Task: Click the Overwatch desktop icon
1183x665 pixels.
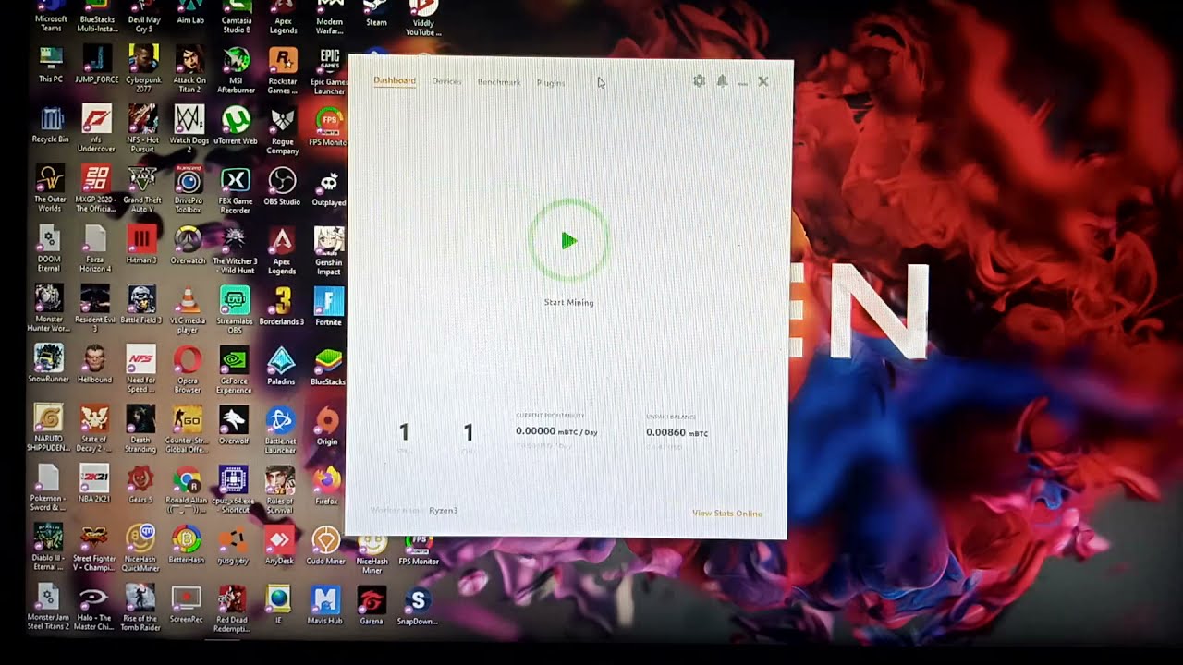Action: point(188,245)
